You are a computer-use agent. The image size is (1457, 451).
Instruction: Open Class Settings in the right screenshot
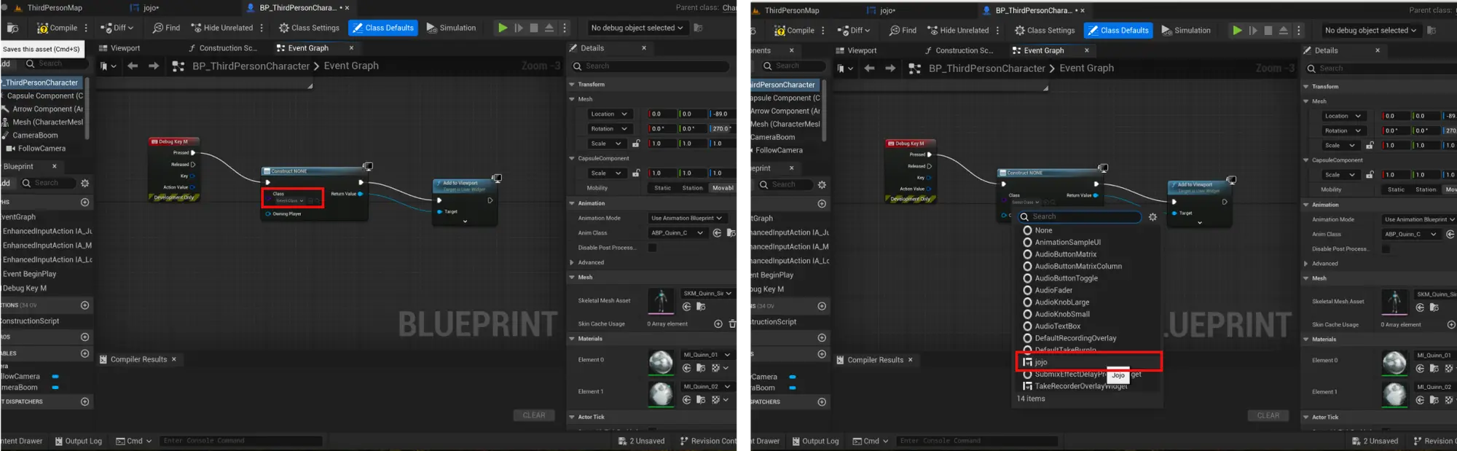click(x=1045, y=31)
